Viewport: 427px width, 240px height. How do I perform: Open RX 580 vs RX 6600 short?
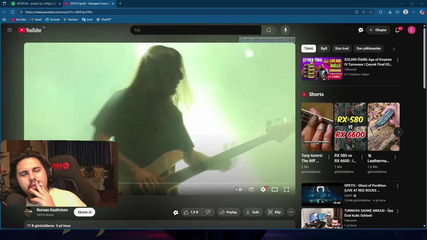350,127
